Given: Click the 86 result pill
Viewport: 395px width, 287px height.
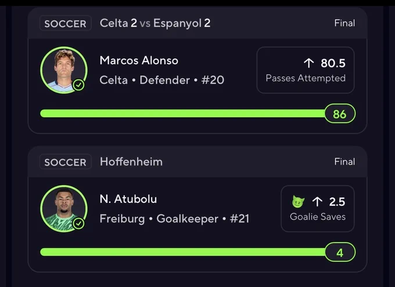Looking at the screenshot, I should [x=340, y=114].
